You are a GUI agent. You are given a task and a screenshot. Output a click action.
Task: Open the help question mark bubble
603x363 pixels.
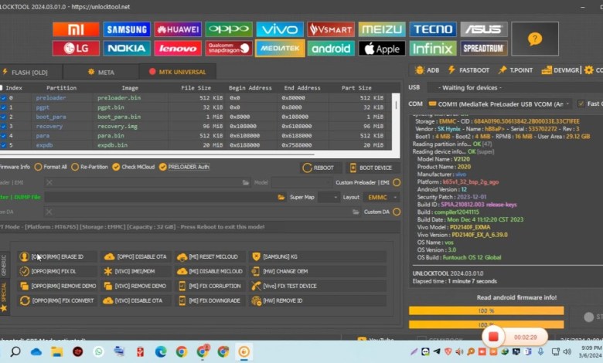534,39
